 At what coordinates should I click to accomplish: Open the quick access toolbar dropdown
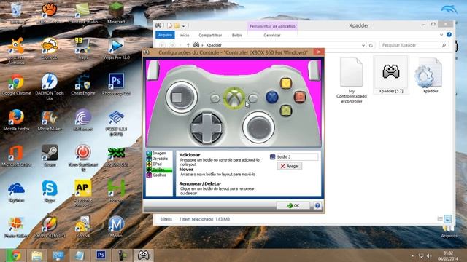(x=183, y=26)
